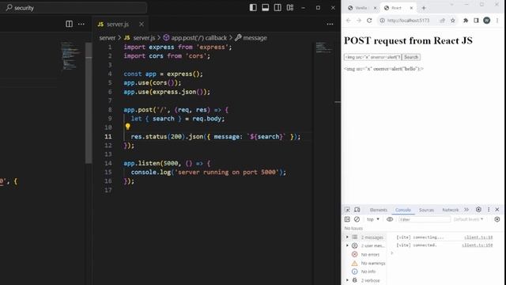Open app.post('/') callback breadcrumb
The image size is (506, 285).
[x=195, y=38]
